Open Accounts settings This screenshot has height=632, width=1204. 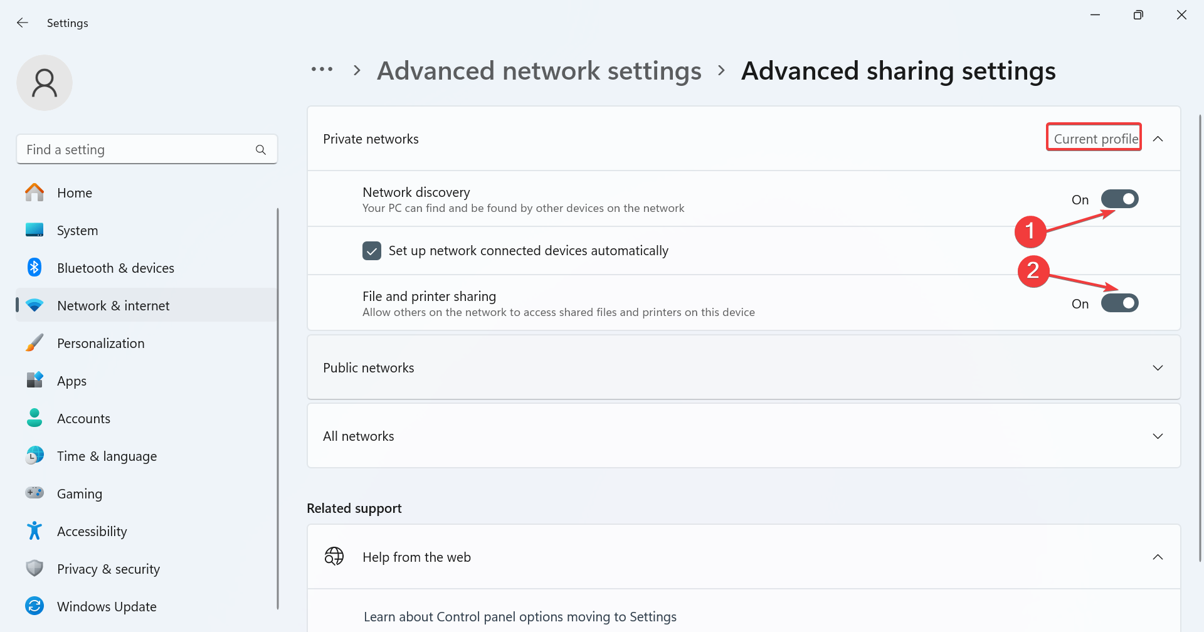(147, 418)
